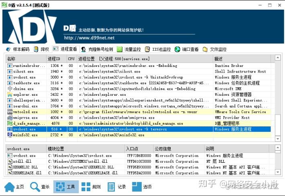Open the 记录 section
285x196 pixels.
click(117, 187)
